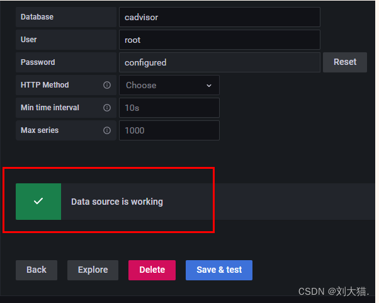Click the Min time interval label
The height and width of the screenshot is (303, 379).
(50, 108)
